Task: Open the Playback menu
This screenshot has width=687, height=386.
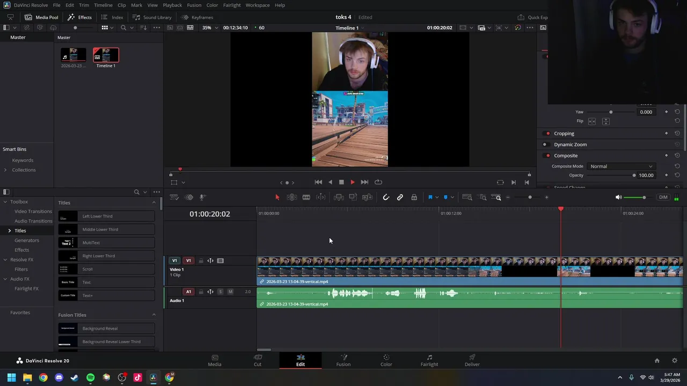Action: pyautogui.click(x=172, y=5)
